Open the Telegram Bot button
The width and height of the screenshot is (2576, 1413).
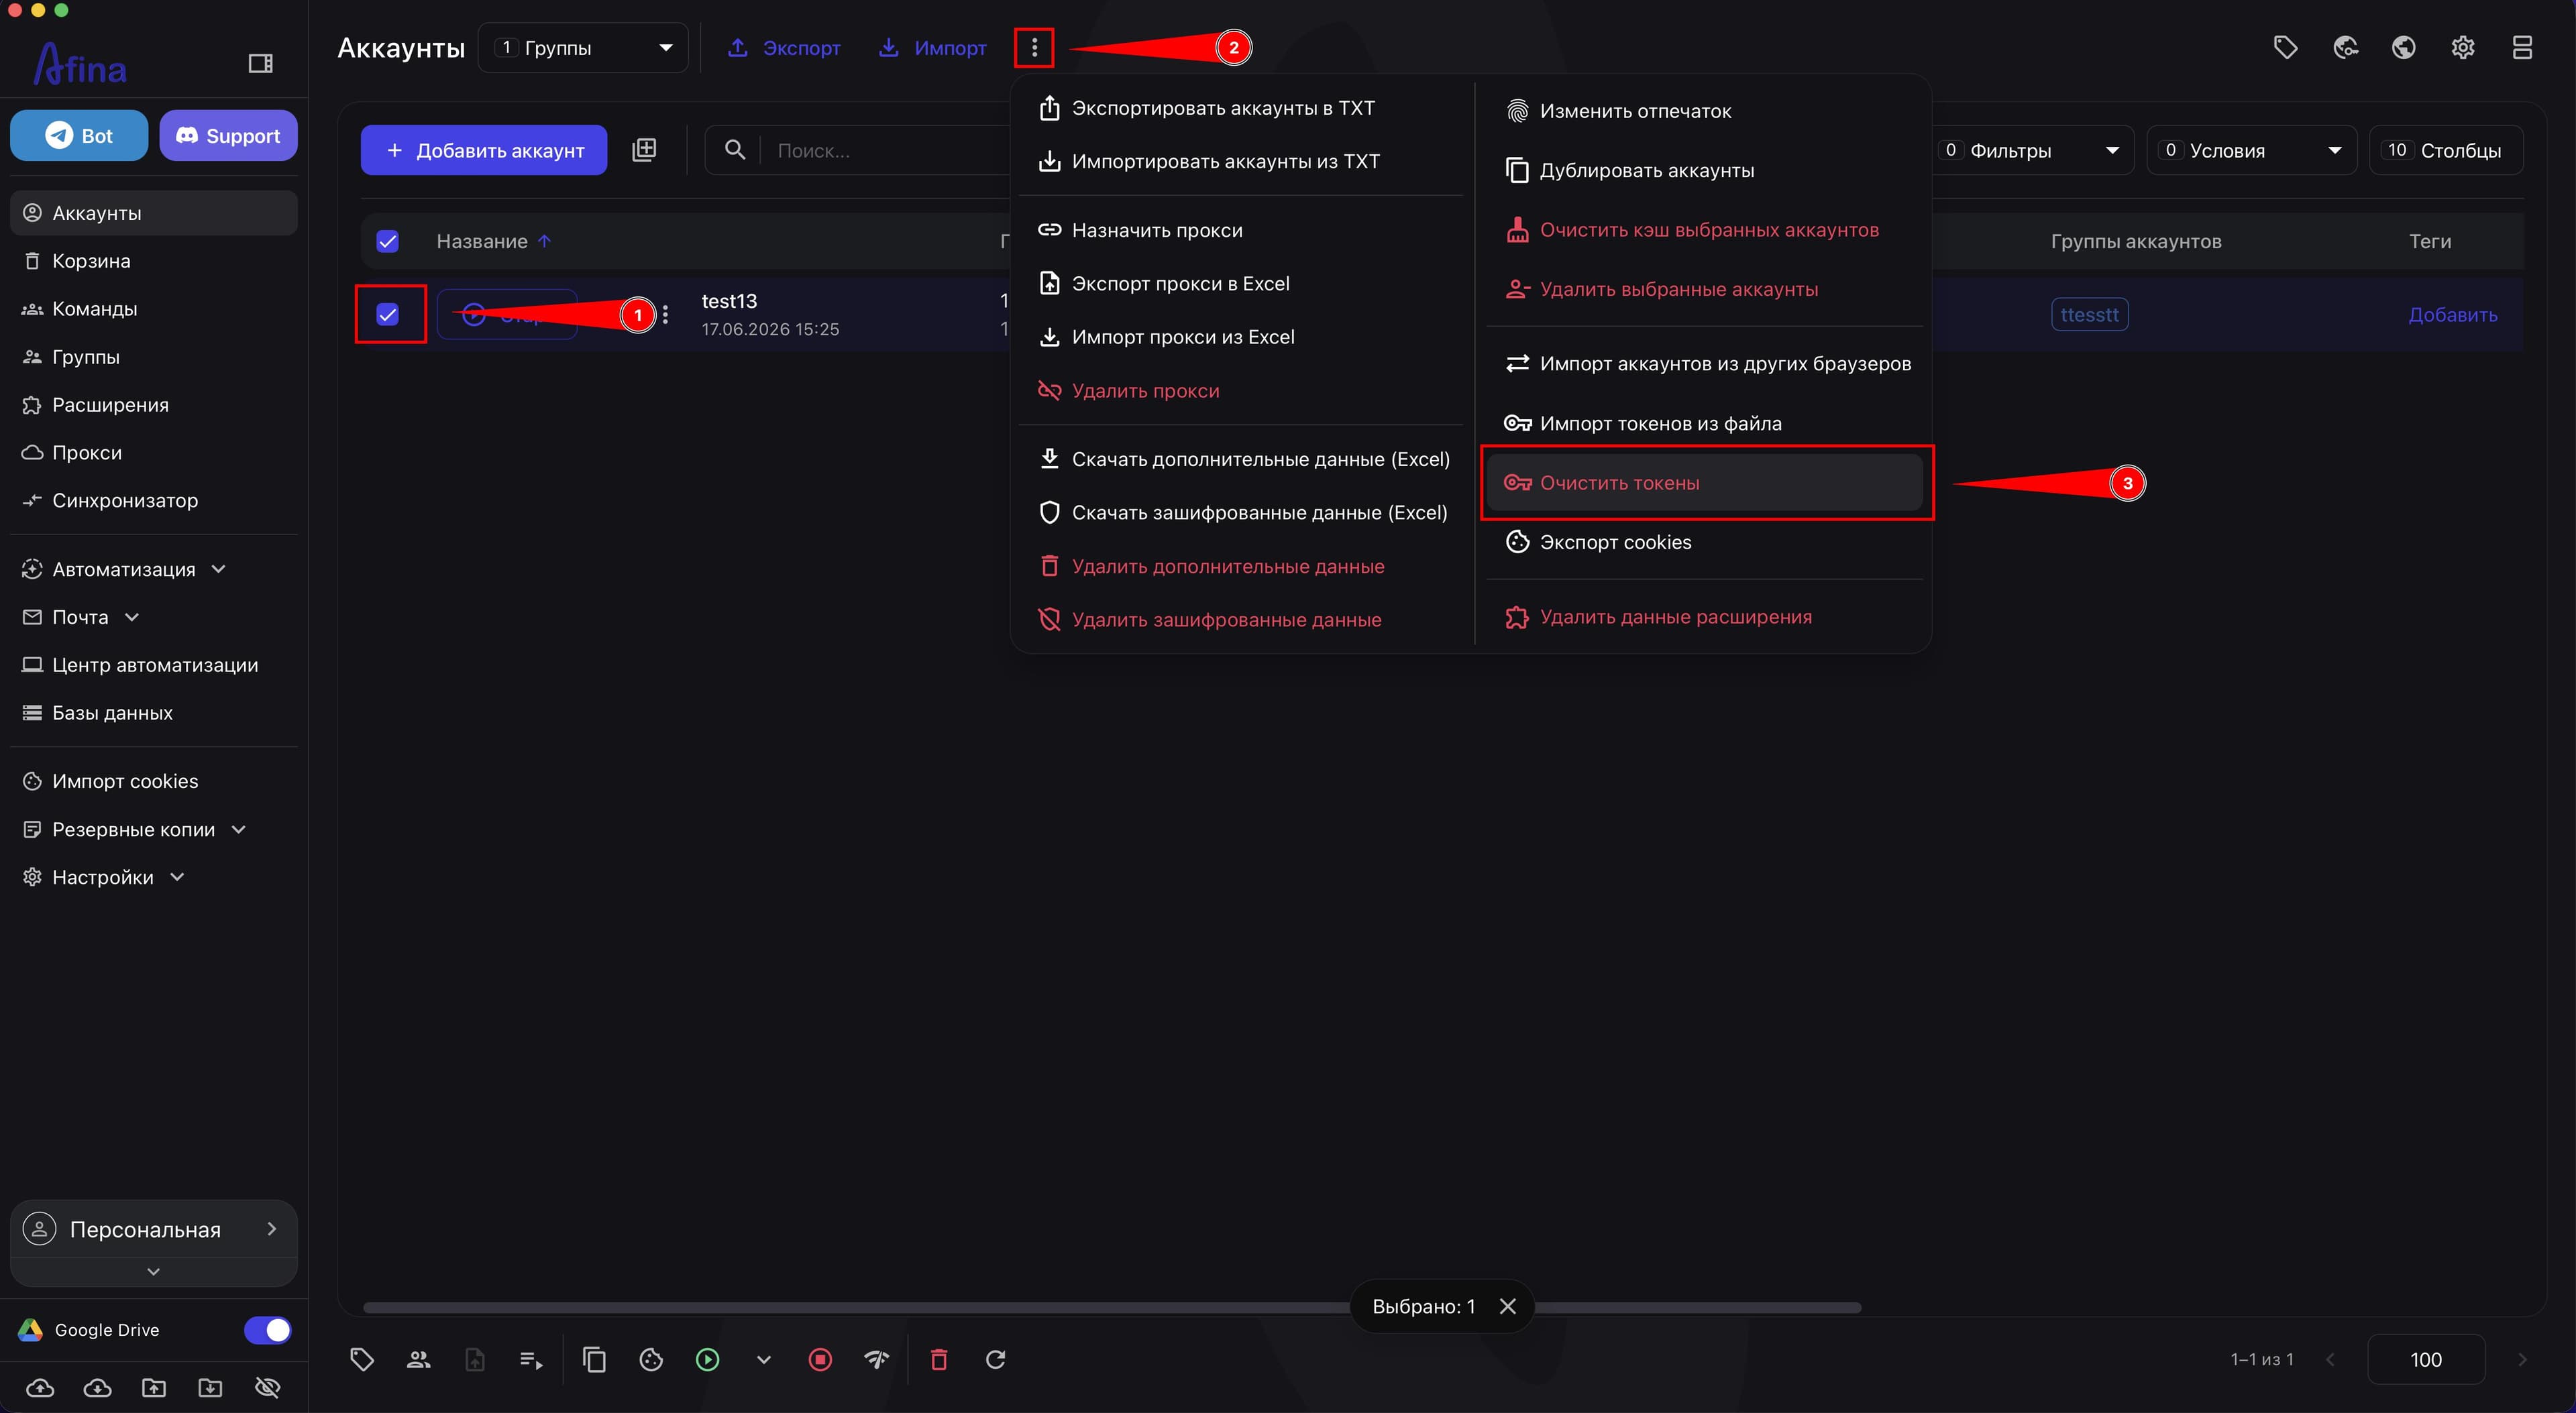[79, 135]
